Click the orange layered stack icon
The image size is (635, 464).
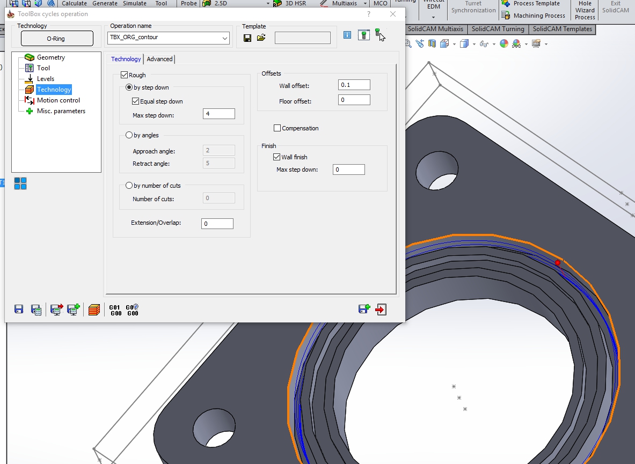[x=94, y=310]
